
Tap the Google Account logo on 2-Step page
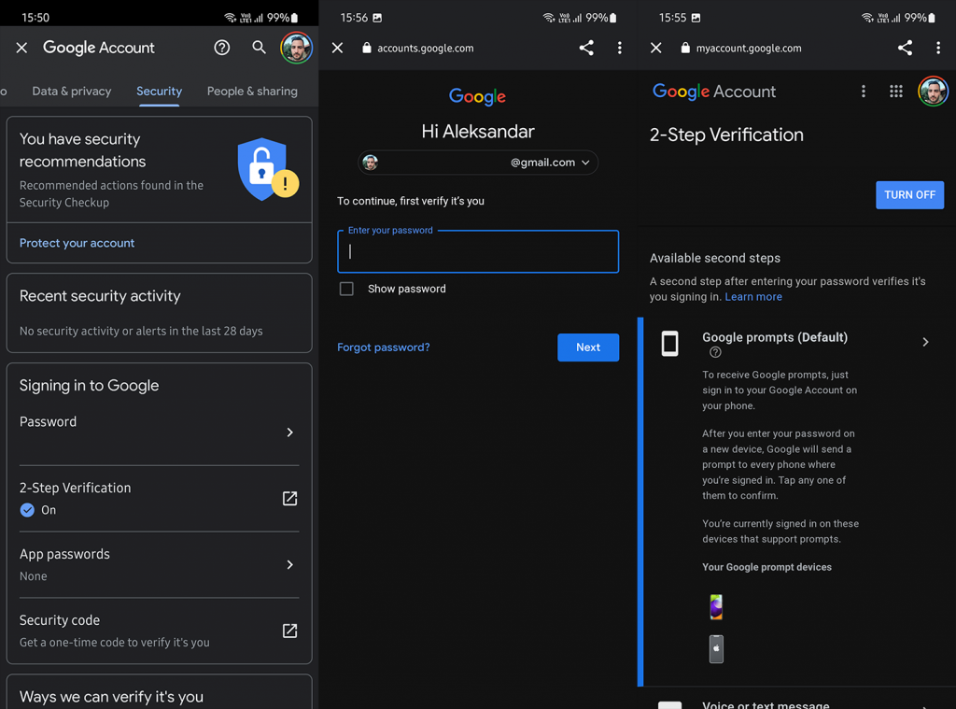tap(714, 92)
